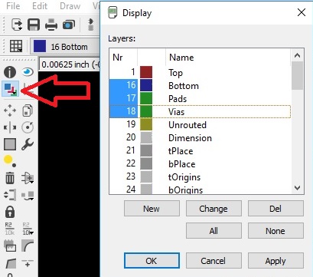Viewport: 313px width, 277px height.
Task: Confirm the dialog with OK
Action: (x=152, y=261)
